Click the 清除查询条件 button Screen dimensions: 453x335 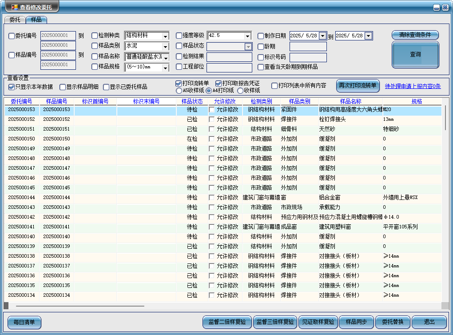(415, 35)
